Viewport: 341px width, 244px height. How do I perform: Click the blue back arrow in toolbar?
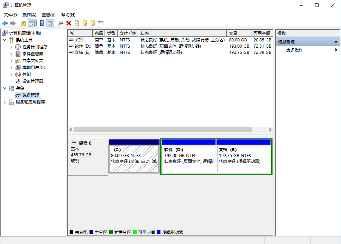tap(5, 23)
